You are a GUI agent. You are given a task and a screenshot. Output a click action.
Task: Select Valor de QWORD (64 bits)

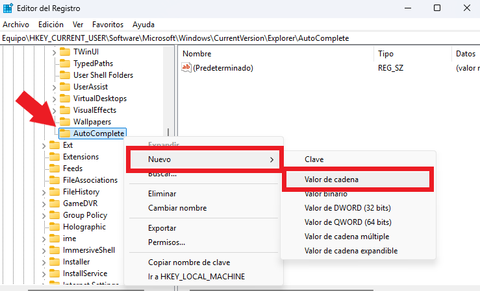(358, 222)
